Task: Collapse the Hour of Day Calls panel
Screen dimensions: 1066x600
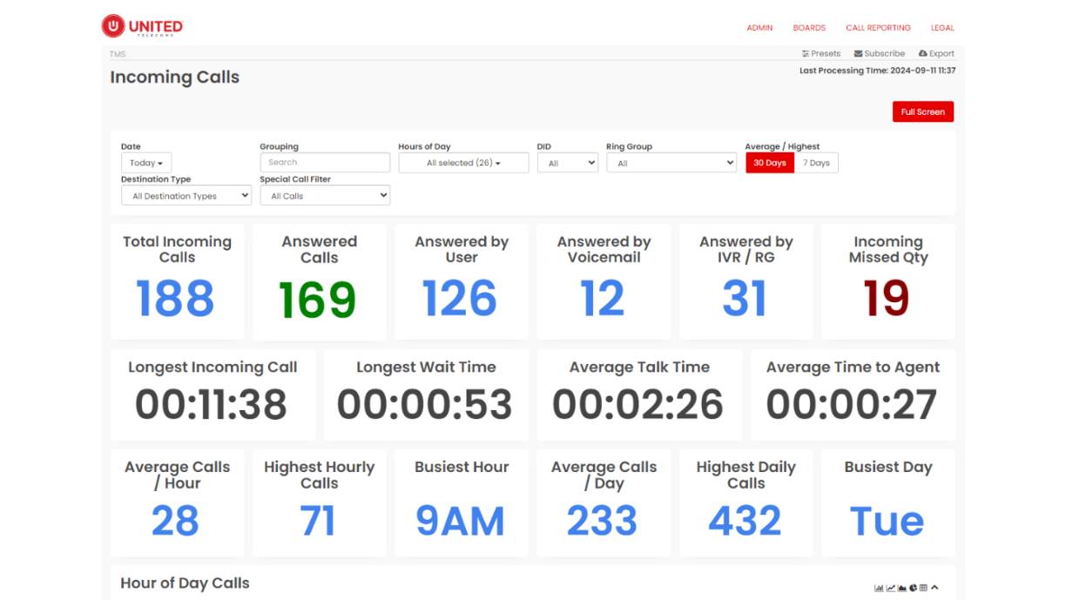Action: point(934,588)
